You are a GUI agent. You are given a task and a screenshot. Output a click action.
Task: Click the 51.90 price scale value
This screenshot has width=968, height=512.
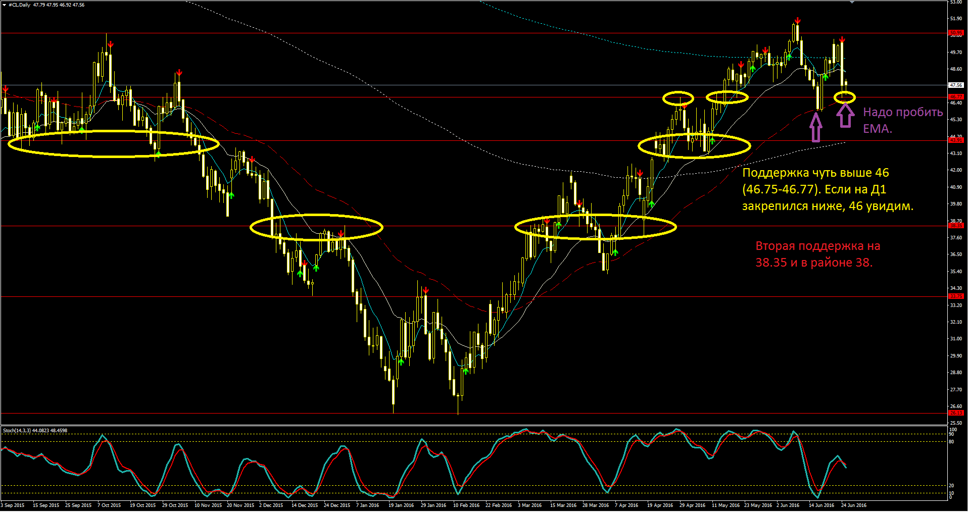coord(956,19)
